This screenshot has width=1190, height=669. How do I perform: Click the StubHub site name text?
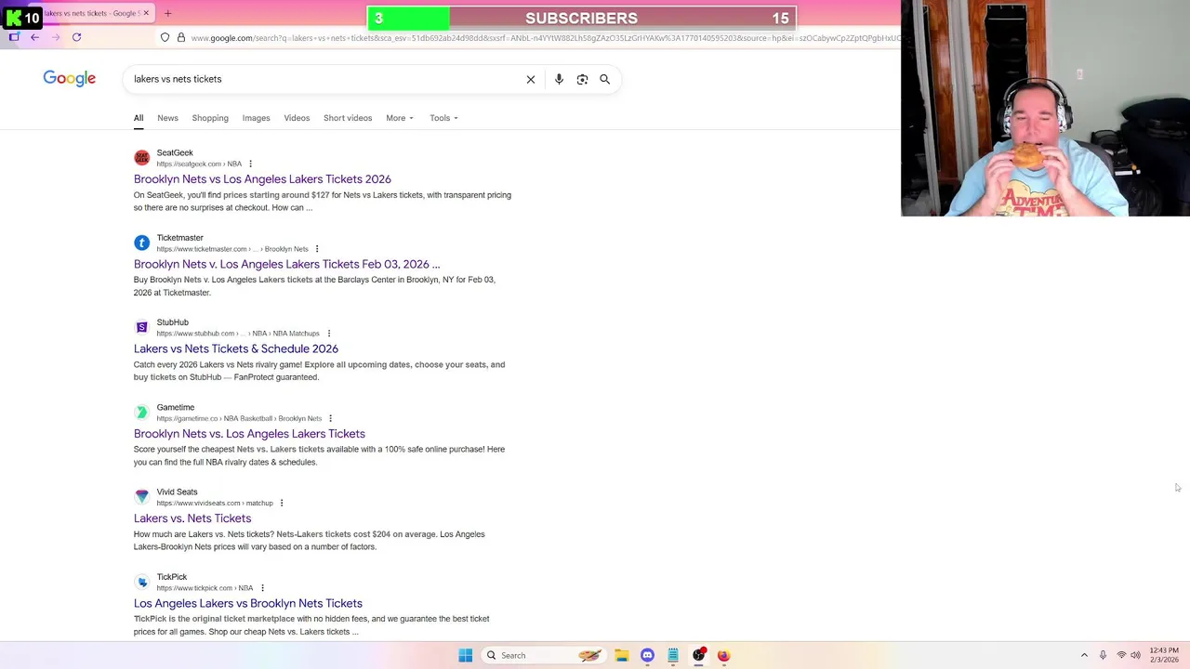(x=173, y=322)
